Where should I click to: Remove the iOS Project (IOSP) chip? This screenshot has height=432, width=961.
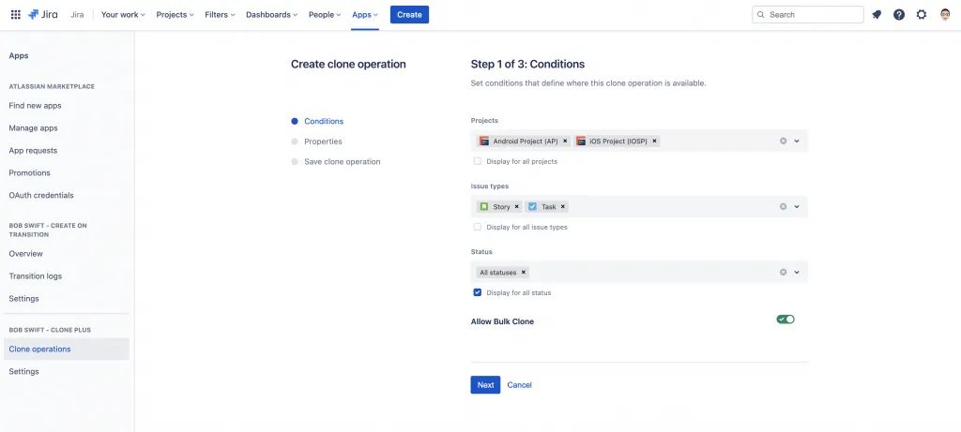pyautogui.click(x=654, y=142)
